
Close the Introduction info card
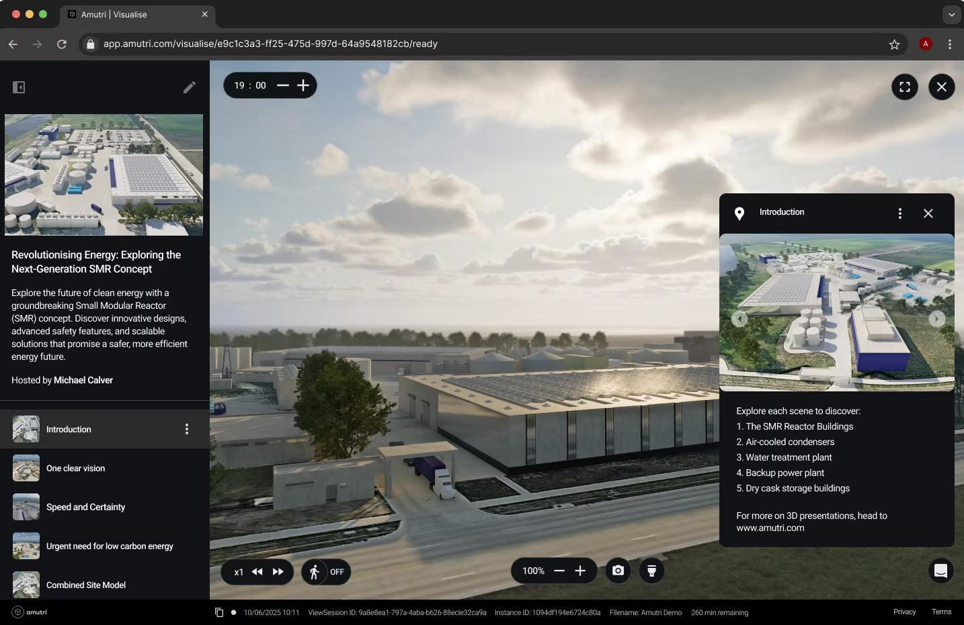928,213
